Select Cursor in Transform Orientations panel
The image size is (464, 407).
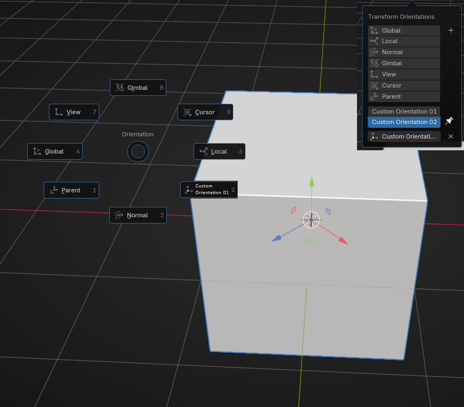pos(404,85)
